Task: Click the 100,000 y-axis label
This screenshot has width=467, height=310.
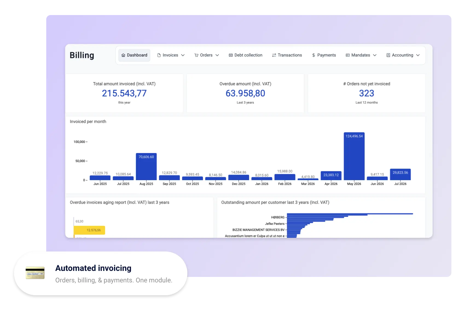Action: click(79, 142)
